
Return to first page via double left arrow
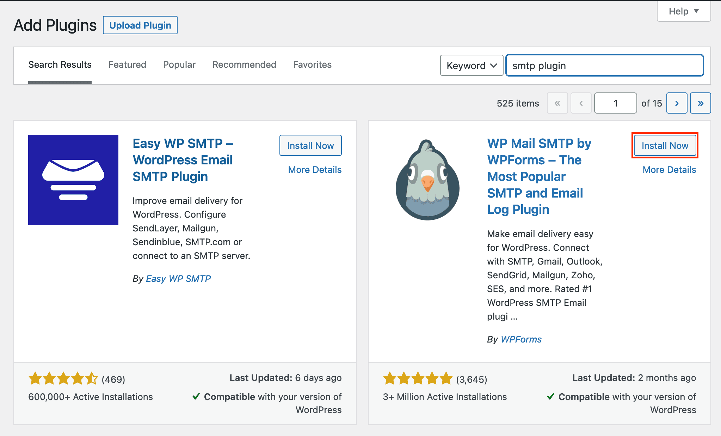557,103
